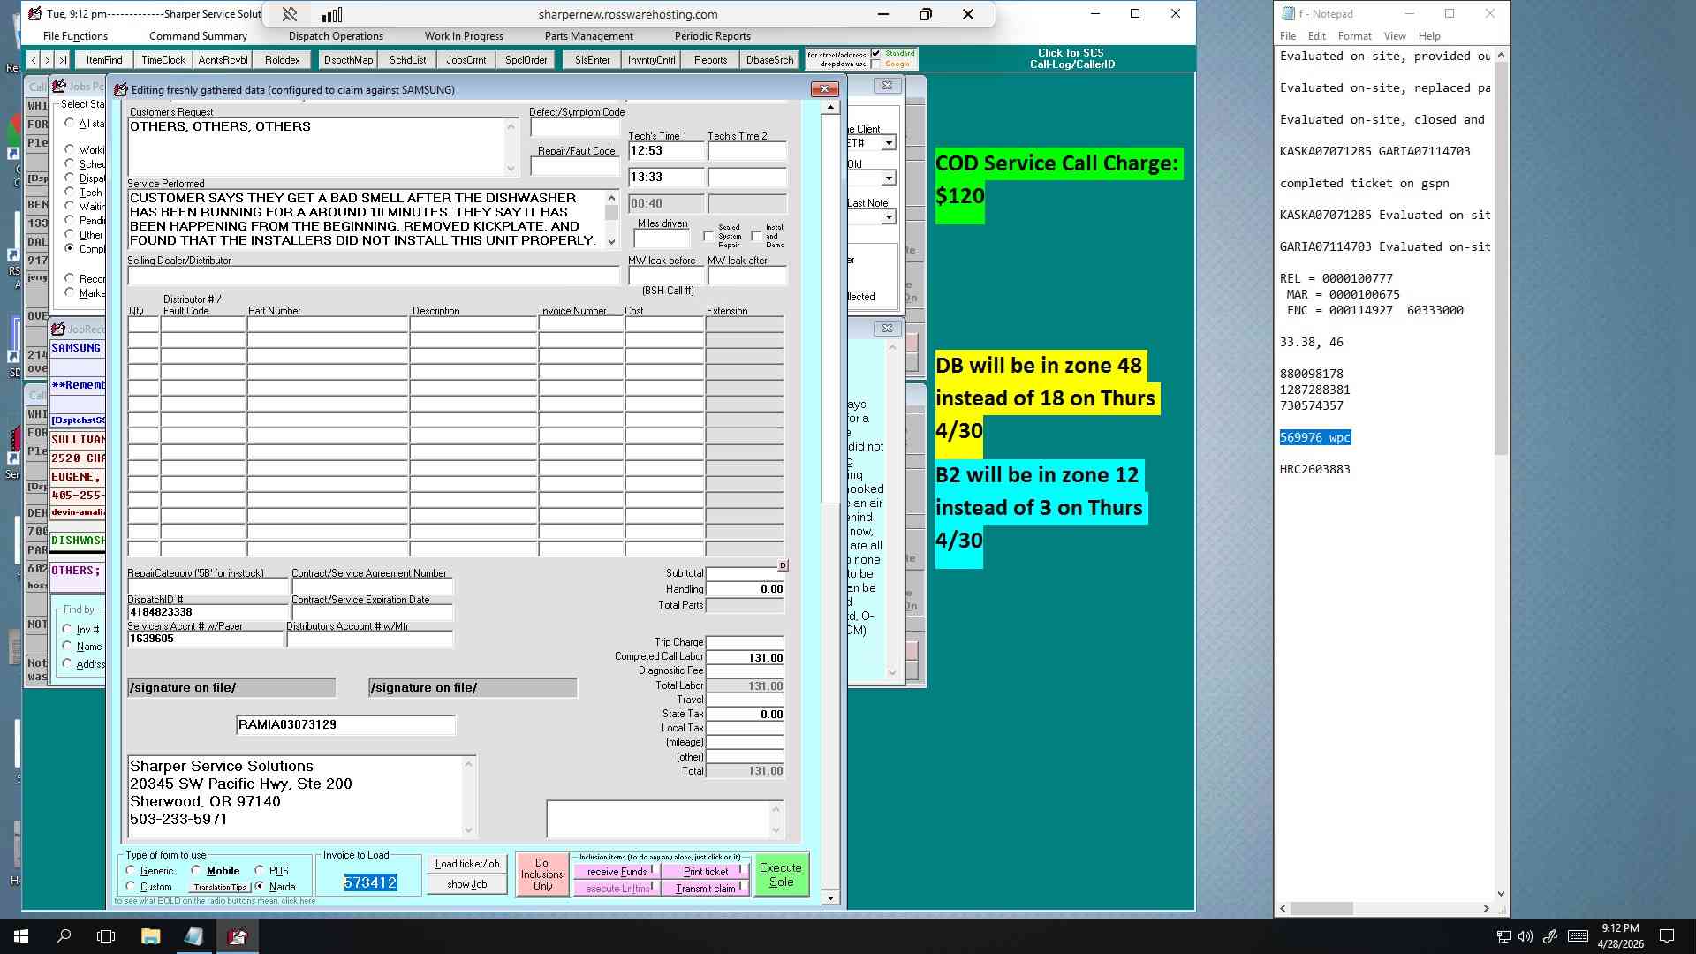The width and height of the screenshot is (1696, 954).
Task: Check the Sealed System Repair checkbox
Action: coord(708,236)
